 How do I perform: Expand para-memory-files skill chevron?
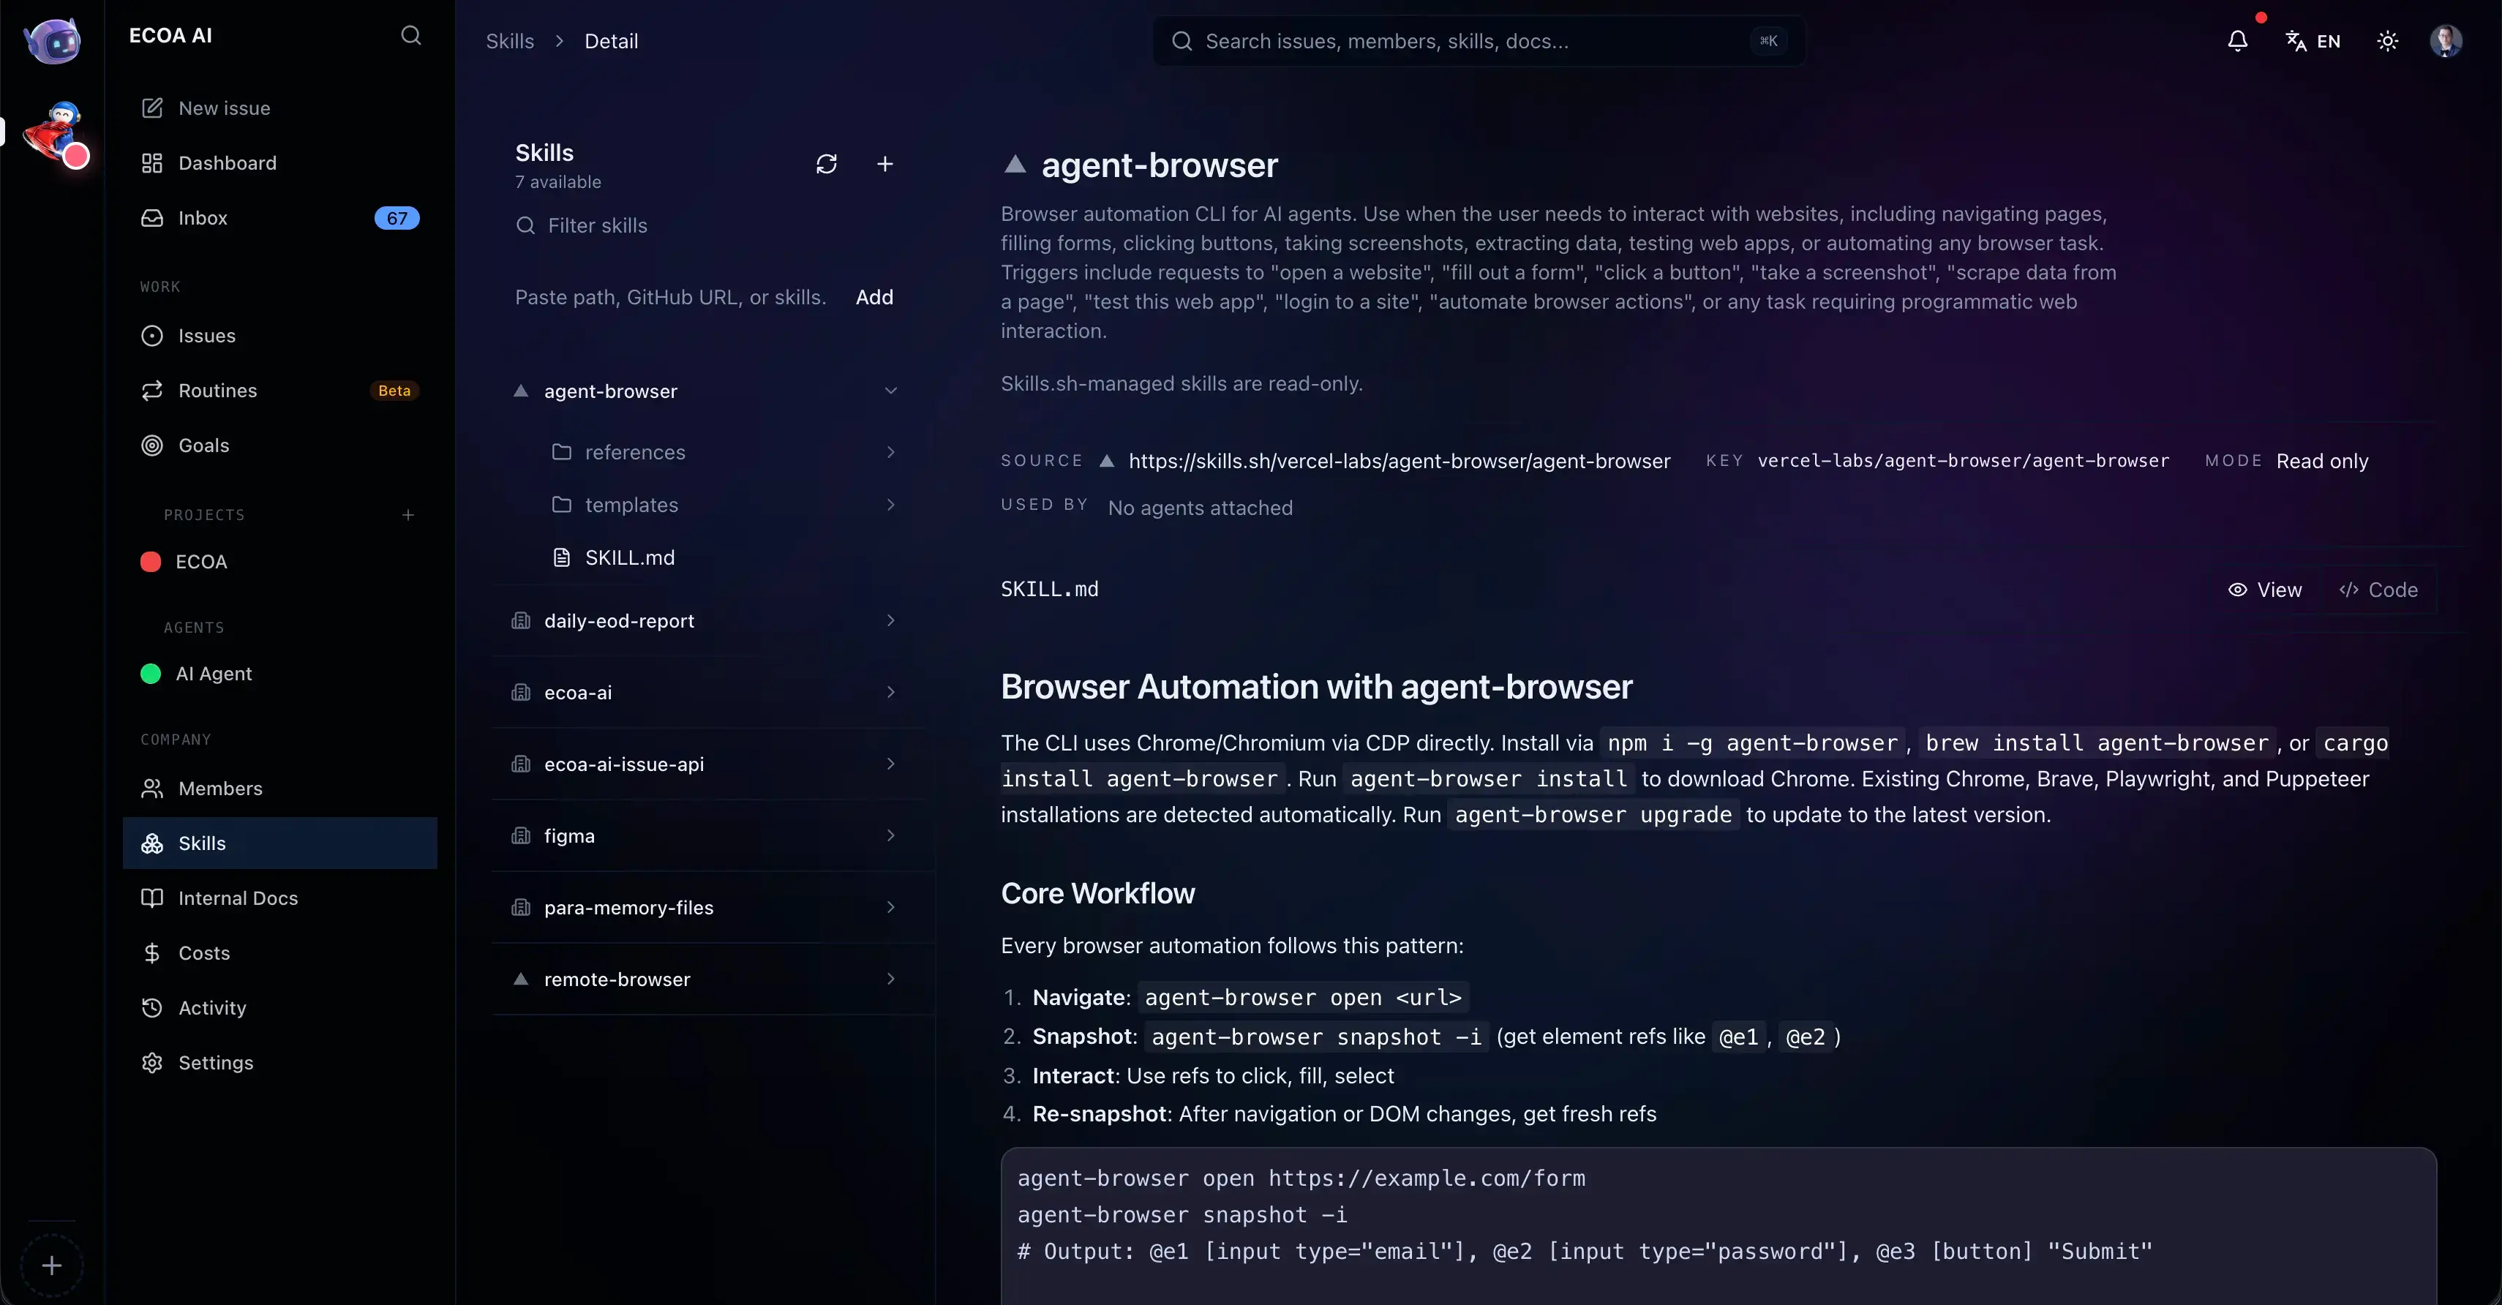pos(890,907)
